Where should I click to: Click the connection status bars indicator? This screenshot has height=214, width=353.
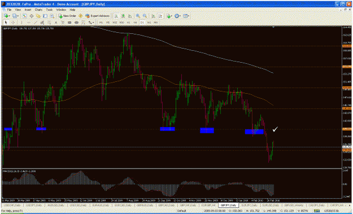point(317,211)
